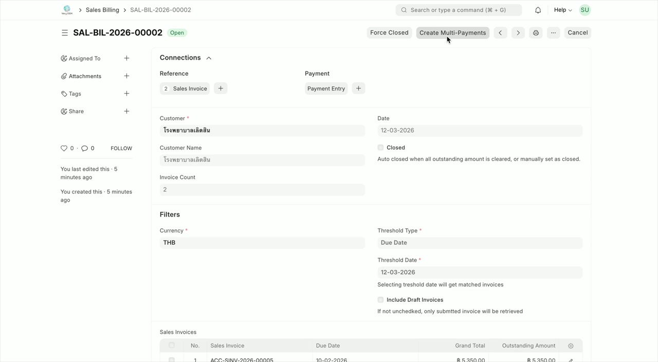This screenshot has height=362, width=658.
Task: Open Sales Invoices table settings gear
Action: pos(571,346)
